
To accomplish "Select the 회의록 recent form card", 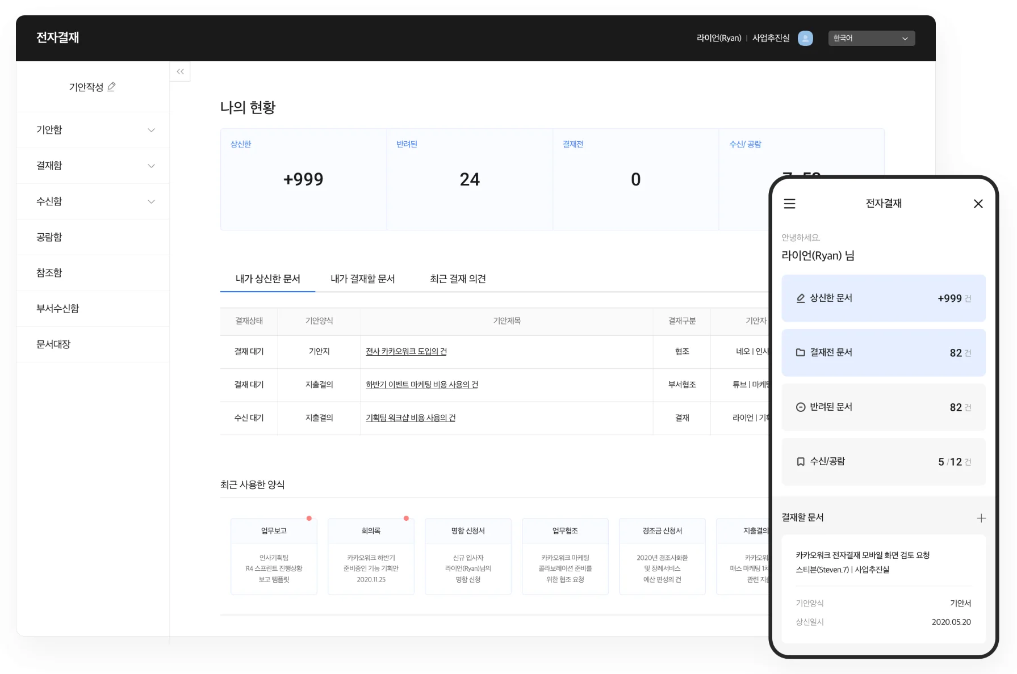I will (x=371, y=556).
